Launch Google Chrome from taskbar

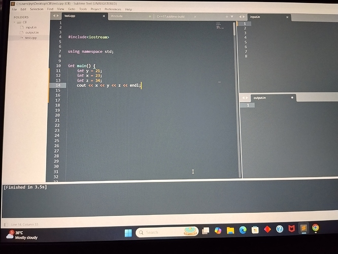pos(315,228)
